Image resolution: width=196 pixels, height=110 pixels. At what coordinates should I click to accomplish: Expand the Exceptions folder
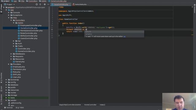click(x=9, y=15)
